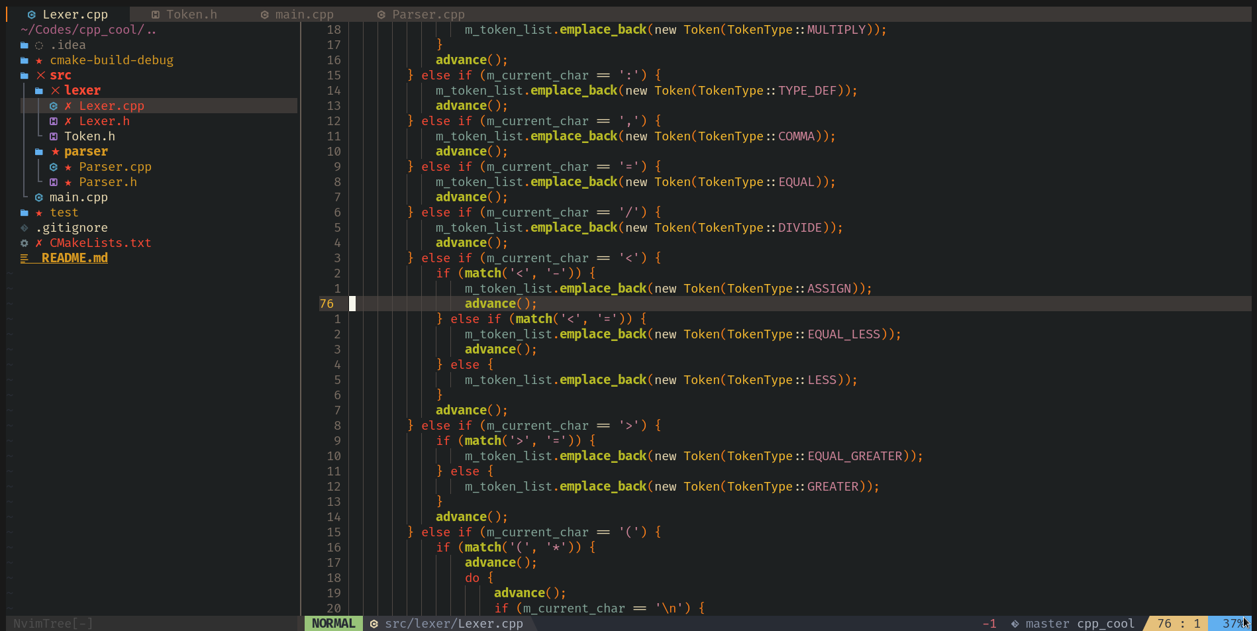Screen dimensions: 1257x631
Task: Click TokenType::MULTIPLY on the code line
Action: click(797, 30)
